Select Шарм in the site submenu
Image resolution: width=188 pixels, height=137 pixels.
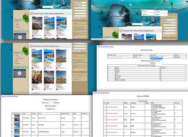(161, 15)
